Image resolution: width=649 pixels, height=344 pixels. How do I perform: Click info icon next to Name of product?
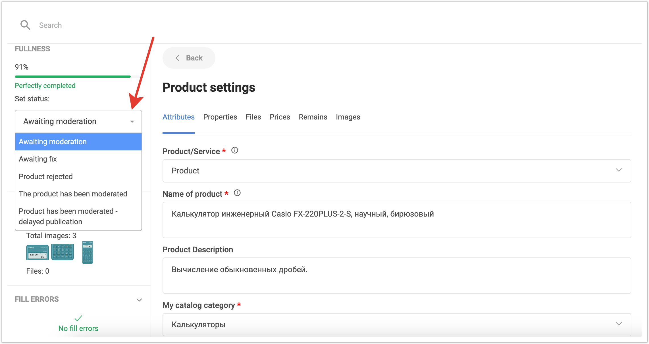coord(237,193)
